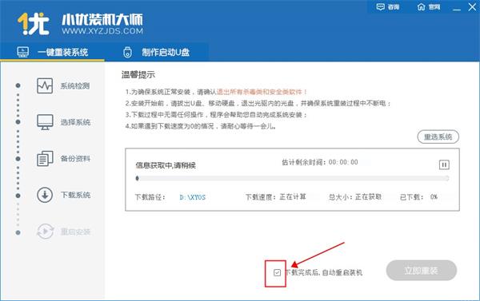The width and height of the screenshot is (480, 301).
Task: Click the 信息获取中,请稍候 status text
Action: [x=166, y=165]
